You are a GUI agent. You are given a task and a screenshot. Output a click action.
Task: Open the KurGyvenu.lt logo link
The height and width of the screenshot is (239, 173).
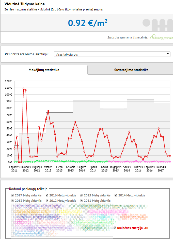tap(161, 37)
